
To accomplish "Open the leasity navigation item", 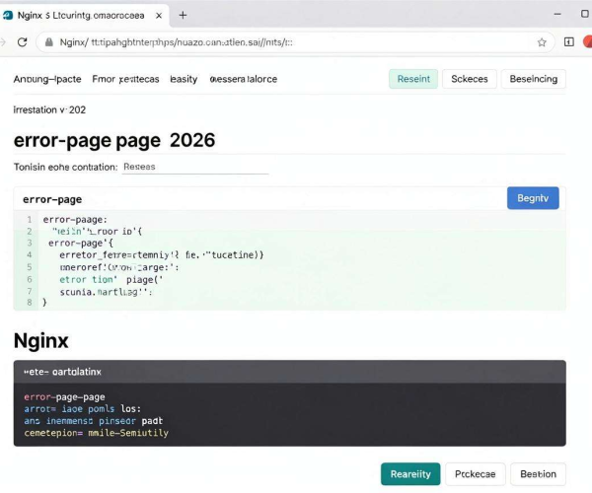I will tap(184, 79).
